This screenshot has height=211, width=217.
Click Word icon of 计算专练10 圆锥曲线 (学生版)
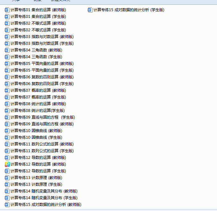pos(7,137)
